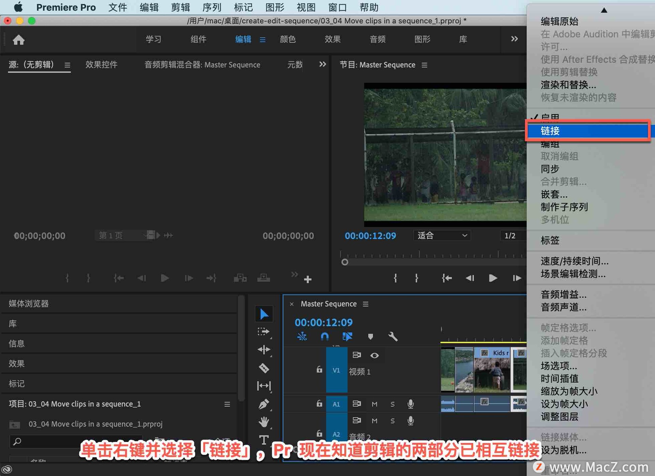Select the Track Select Forward tool
The width and height of the screenshot is (655, 476).
[x=264, y=332]
